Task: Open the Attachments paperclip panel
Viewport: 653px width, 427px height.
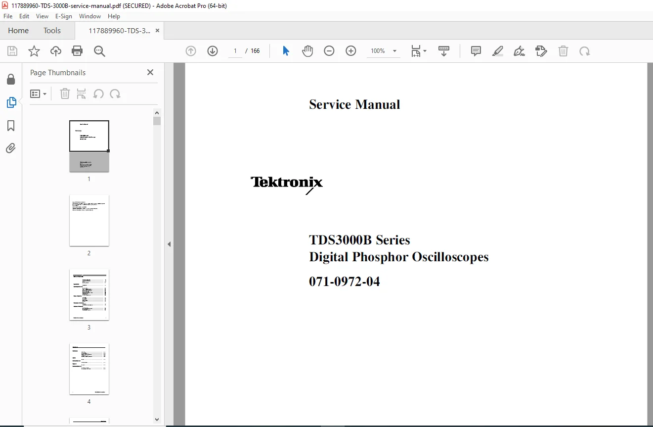Action: 11,148
